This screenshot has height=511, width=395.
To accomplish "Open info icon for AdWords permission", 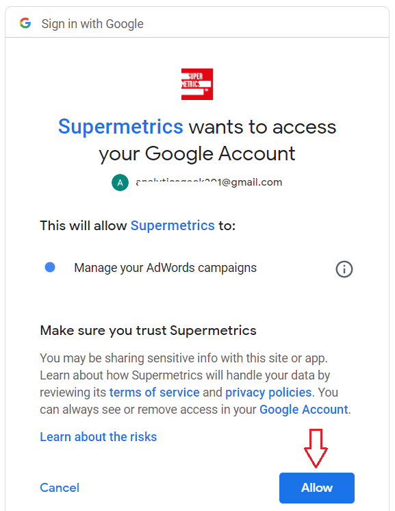I will tap(344, 269).
